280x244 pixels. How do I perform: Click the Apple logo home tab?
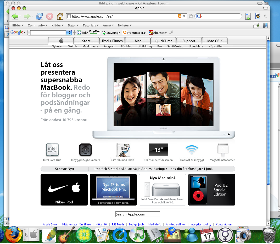tap(61, 41)
